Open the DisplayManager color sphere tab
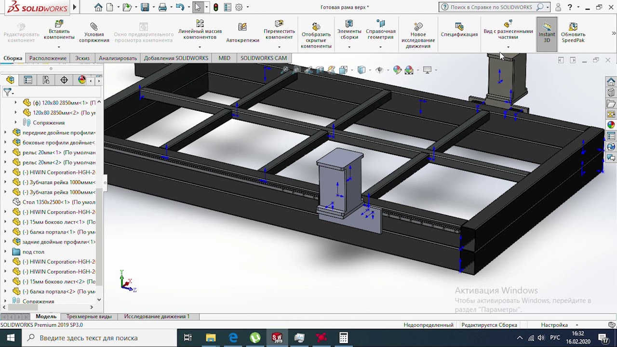The width and height of the screenshot is (617, 347). 82,80
